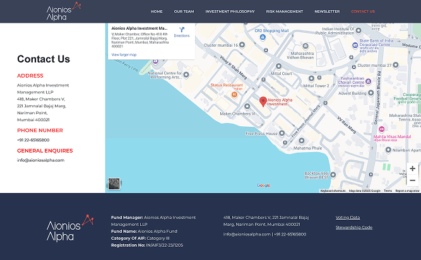Viewport: 421px width, 260px height.
Task: Go to the Our Team page
Action: point(184,11)
